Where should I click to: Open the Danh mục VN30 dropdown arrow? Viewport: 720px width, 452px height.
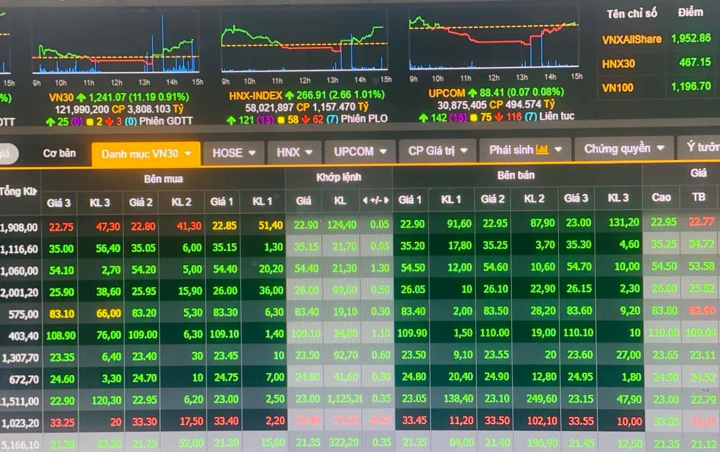pos(188,154)
